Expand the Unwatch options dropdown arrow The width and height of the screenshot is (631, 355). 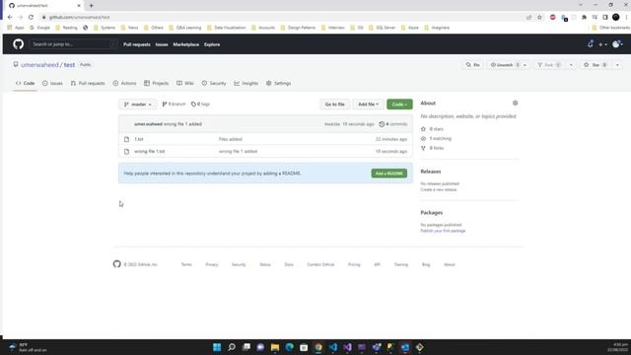(x=526, y=65)
